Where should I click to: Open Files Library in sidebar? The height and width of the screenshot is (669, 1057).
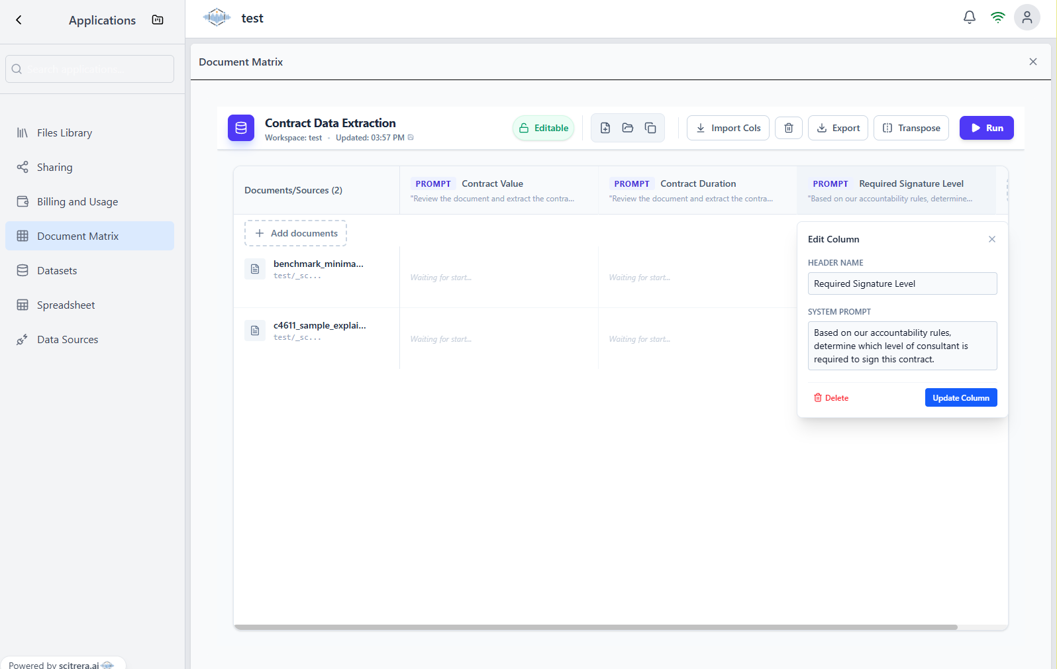(x=89, y=132)
